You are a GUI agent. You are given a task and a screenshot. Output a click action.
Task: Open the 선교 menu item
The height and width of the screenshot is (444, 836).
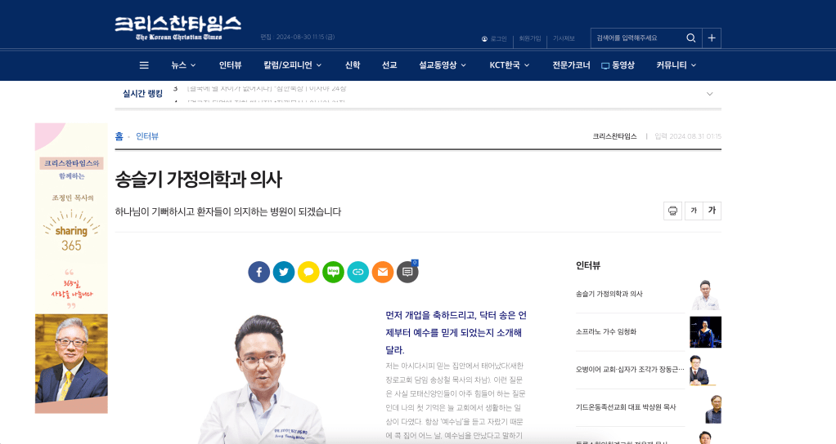point(389,65)
